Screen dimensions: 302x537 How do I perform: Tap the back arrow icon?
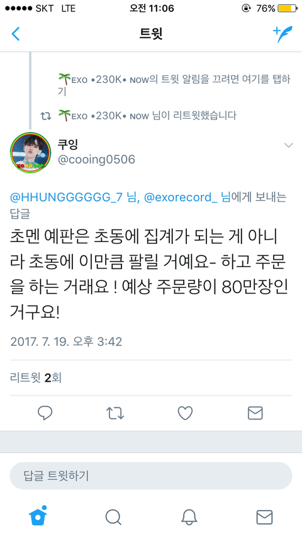point(16,34)
